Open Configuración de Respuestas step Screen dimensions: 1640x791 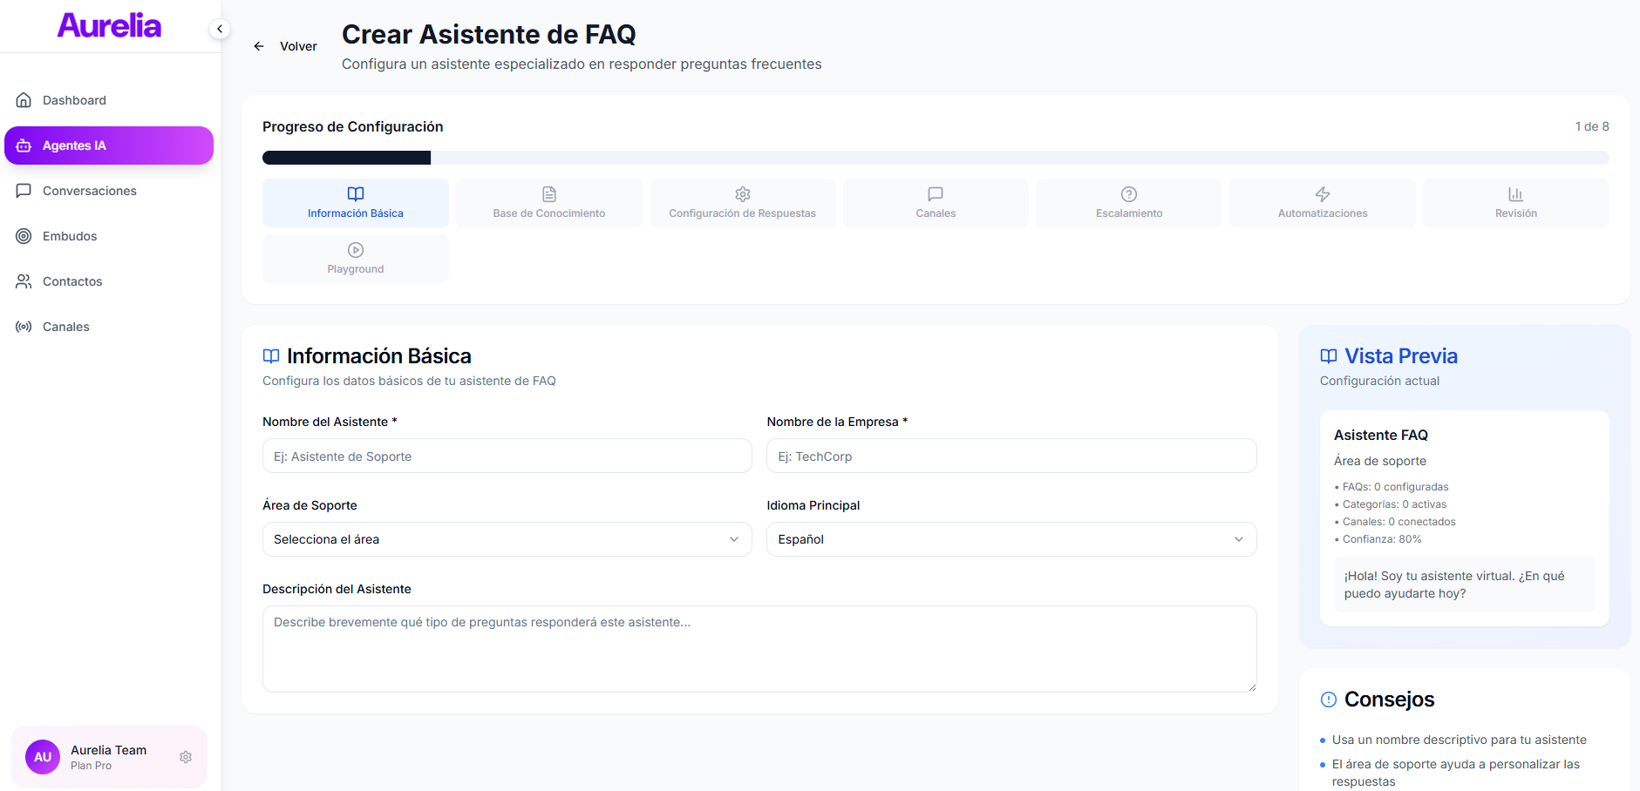pos(742,203)
